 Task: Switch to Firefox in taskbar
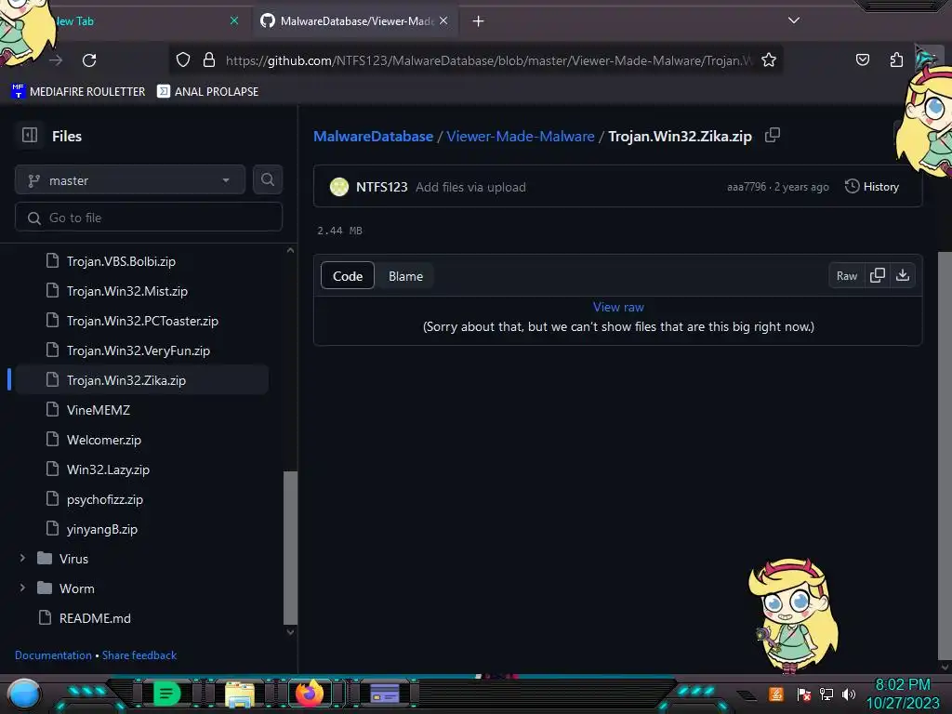click(x=309, y=693)
